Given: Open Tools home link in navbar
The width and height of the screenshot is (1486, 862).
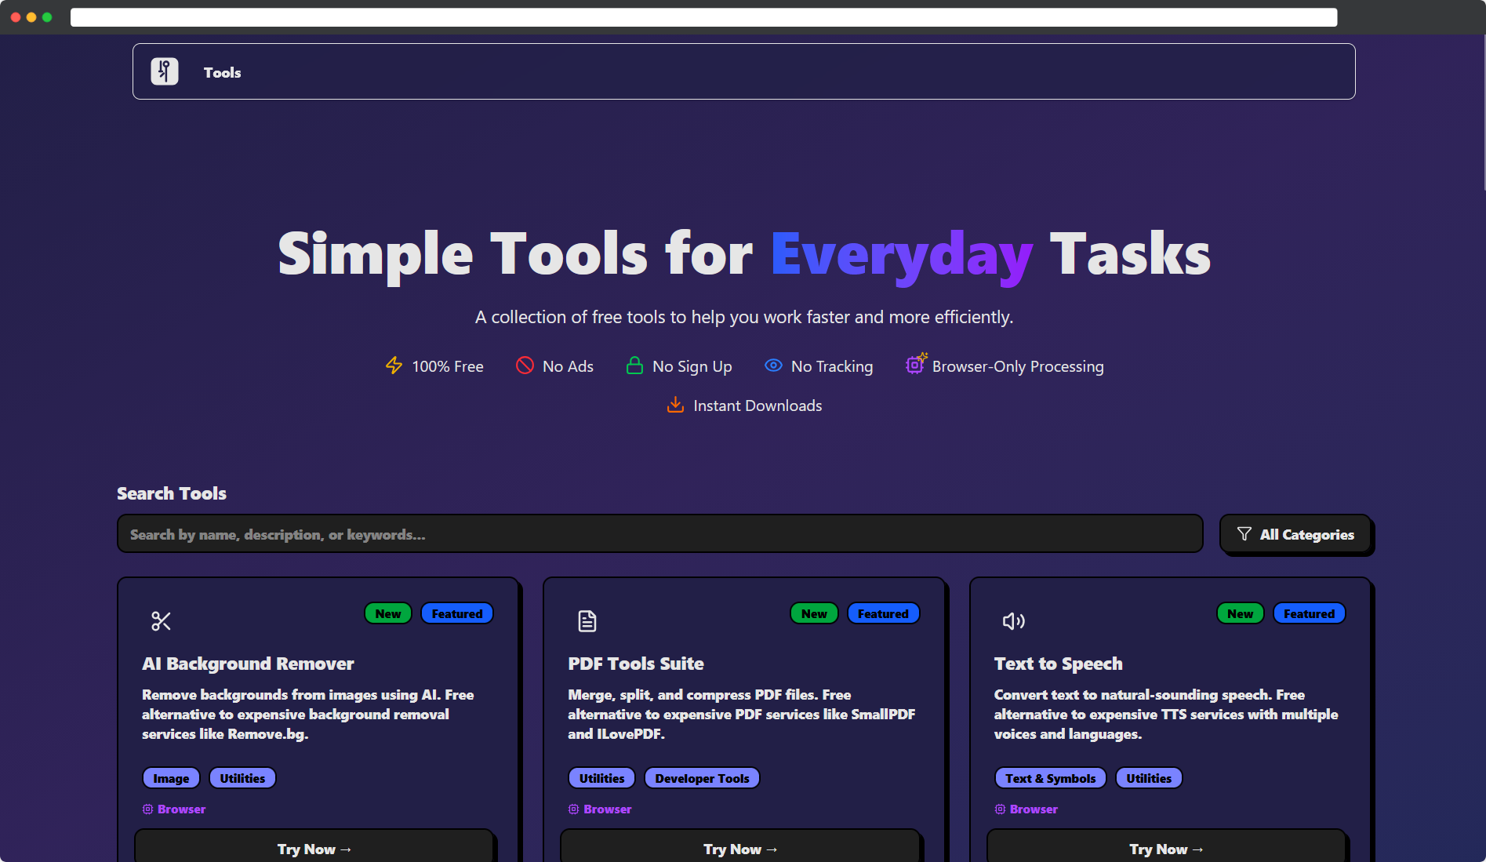Looking at the screenshot, I should [x=222, y=72].
